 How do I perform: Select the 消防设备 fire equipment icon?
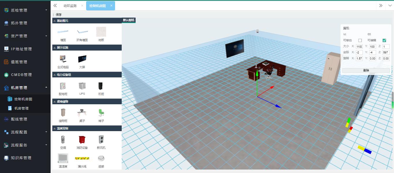tap(82, 140)
